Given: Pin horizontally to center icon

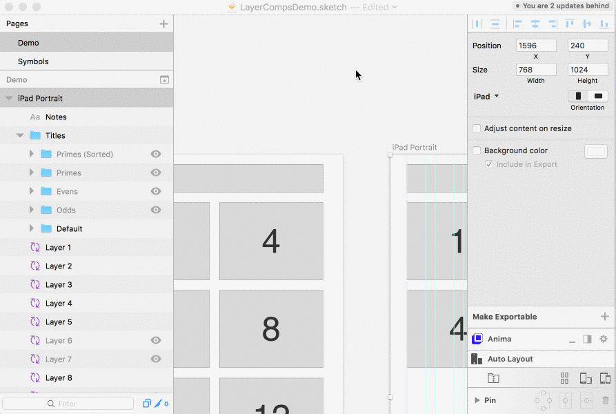Looking at the screenshot, I should pos(565,400).
